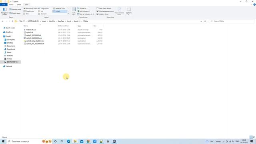Select Tiles layout
Image resolution: width=256 pixels, height=144 pixels.
[27, 14]
